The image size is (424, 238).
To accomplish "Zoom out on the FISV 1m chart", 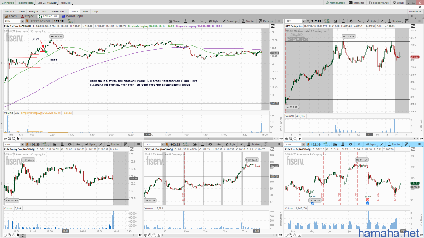I will (14, 138).
